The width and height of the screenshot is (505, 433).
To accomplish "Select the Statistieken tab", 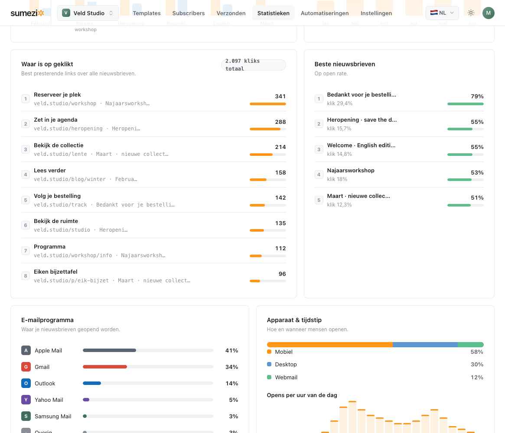I will click(274, 13).
